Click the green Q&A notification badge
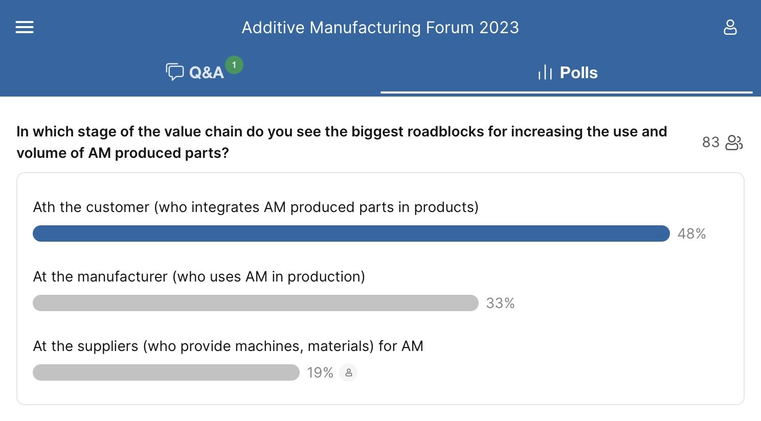761x421 pixels. coord(234,65)
